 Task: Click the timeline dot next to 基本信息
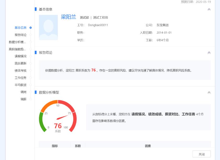point(31,27)
